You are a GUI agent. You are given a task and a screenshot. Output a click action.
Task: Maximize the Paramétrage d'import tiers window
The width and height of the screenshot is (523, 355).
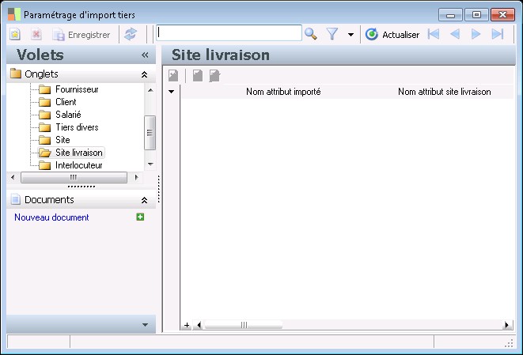coord(476,15)
